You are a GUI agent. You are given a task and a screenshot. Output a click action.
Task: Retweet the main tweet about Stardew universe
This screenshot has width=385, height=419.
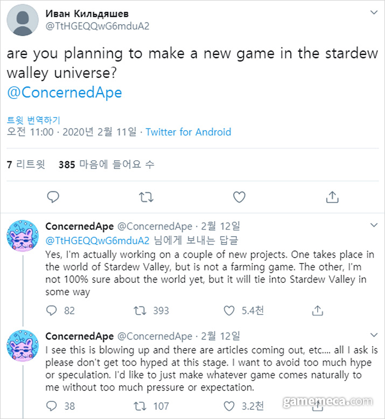tap(146, 197)
